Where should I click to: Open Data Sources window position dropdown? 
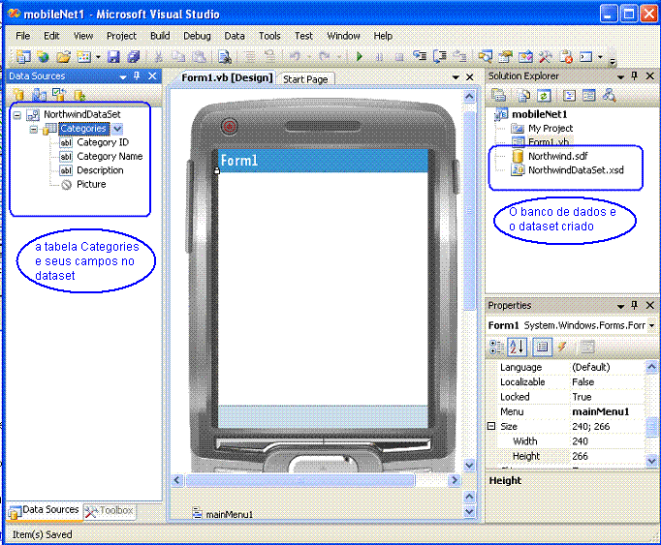click(x=123, y=77)
